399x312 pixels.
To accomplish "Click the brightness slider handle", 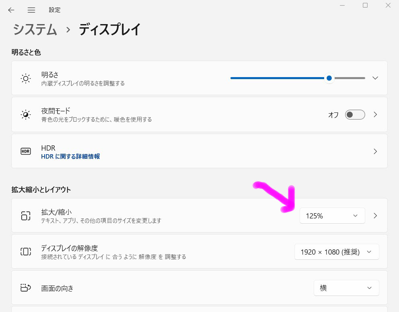I will tap(329, 78).
